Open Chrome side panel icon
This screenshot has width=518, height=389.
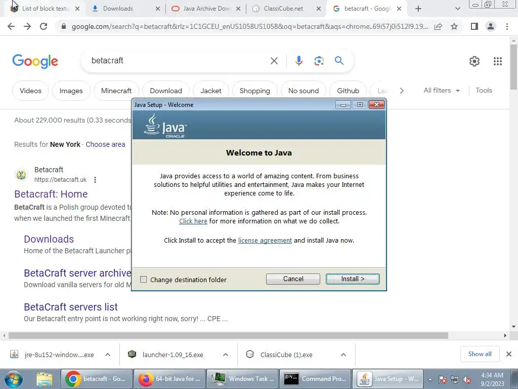pos(474,26)
